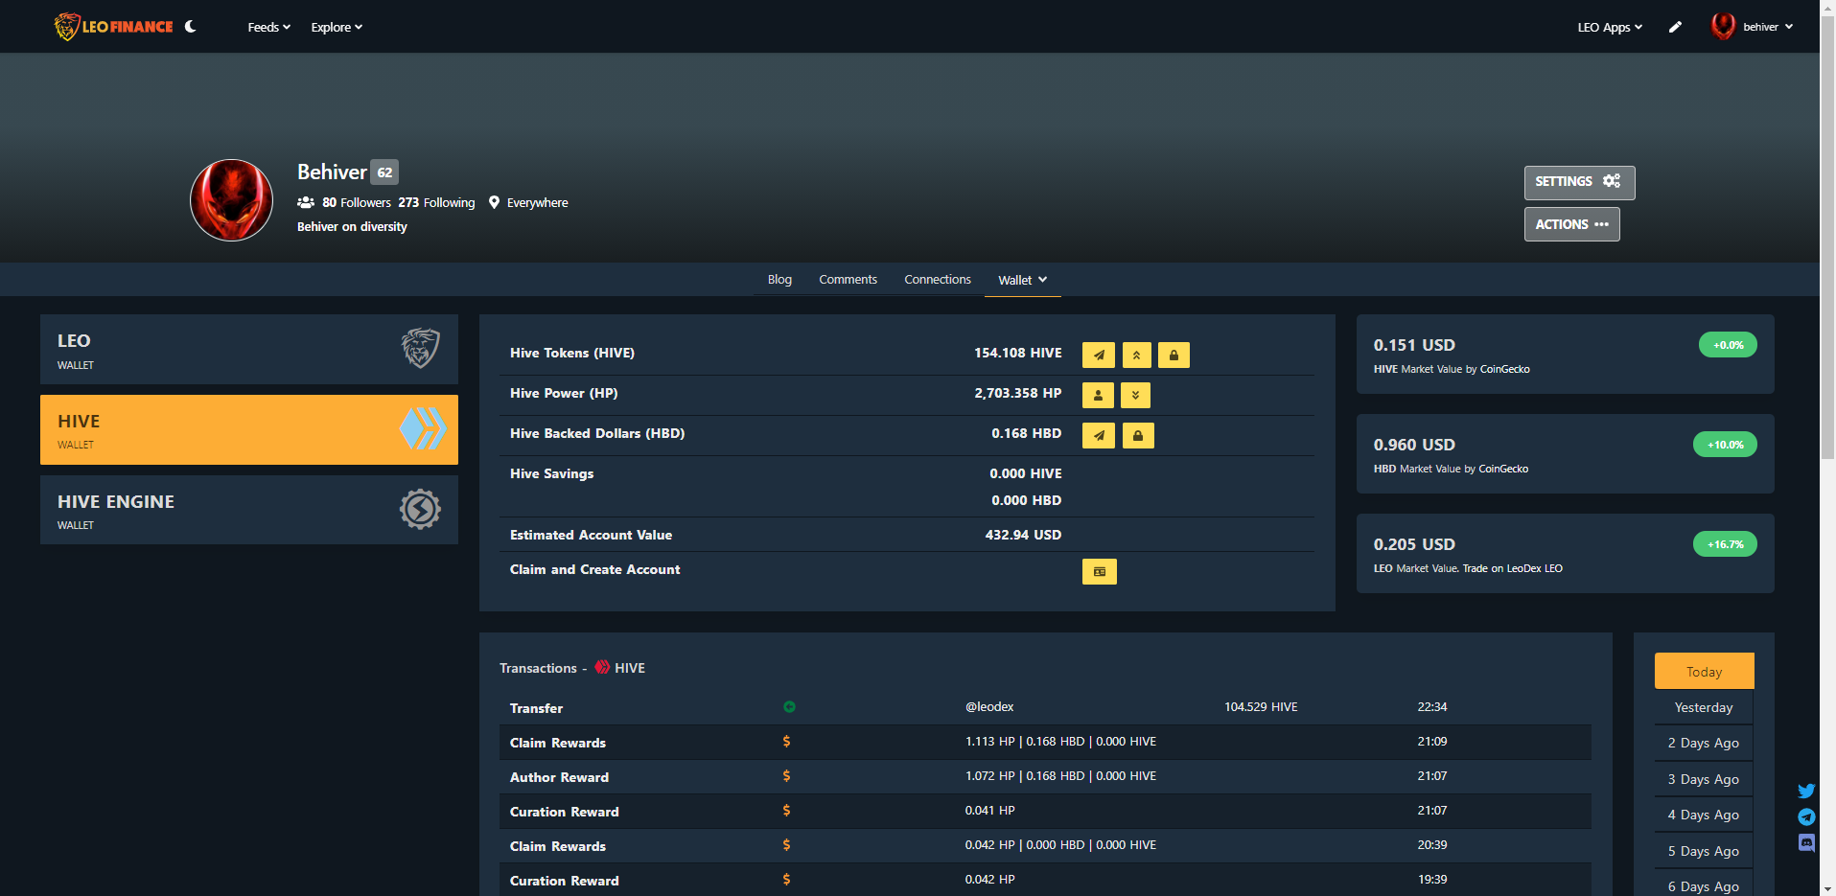This screenshot has width=1836, height=896.
Task: Click Behiver's profile avatar picture
Action: click(231, 199)
